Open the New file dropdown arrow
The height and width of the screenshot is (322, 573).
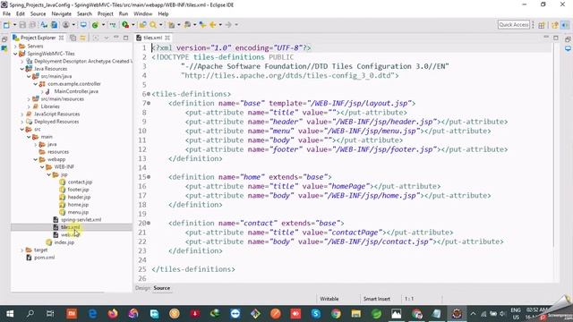click(x=14, y=25)
